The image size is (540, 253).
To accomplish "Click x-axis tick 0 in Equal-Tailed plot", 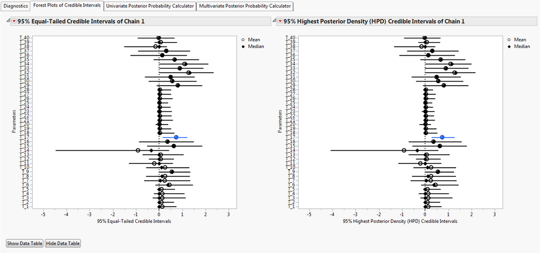I will click(x=159, y=214).
